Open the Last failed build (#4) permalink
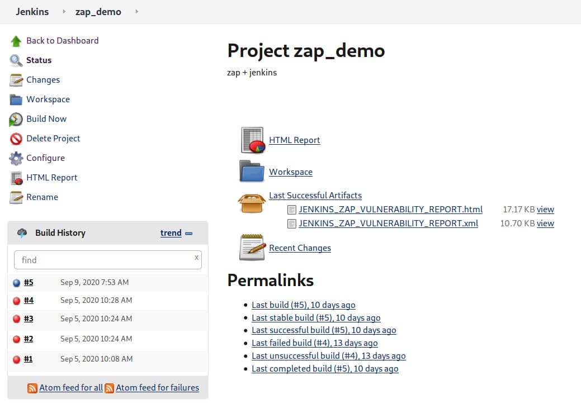Screen dimensions: 581x404 (314, 343)
